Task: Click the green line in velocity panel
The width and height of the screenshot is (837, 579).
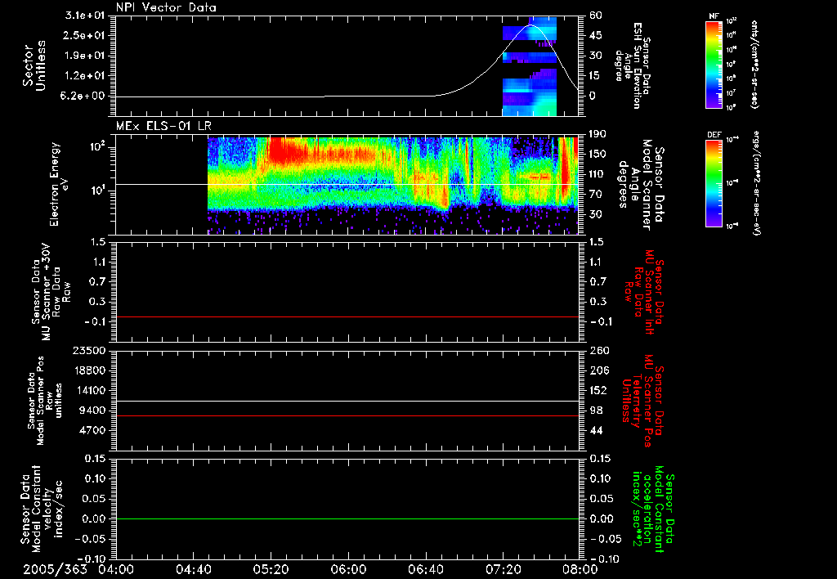Action: pos(347,518)
